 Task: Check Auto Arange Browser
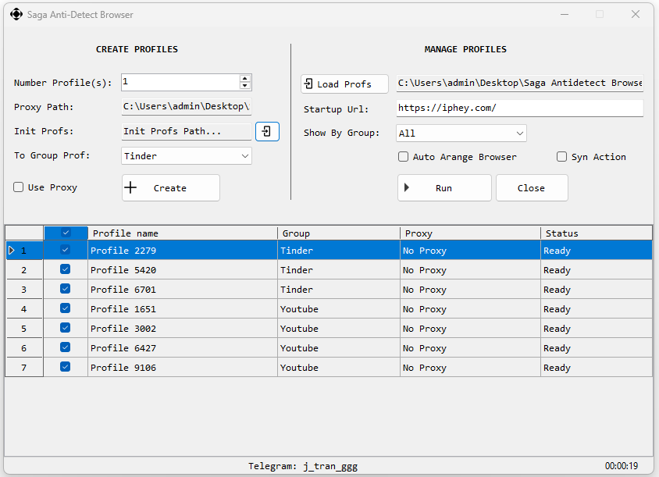coord(403,156)
